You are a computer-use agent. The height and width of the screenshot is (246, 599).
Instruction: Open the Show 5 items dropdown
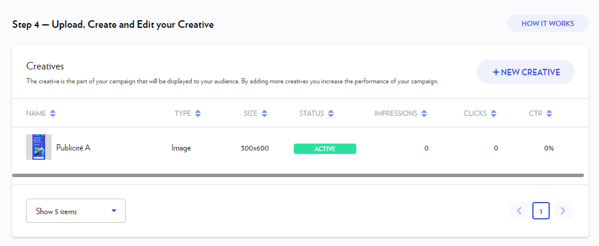[75, 211]
